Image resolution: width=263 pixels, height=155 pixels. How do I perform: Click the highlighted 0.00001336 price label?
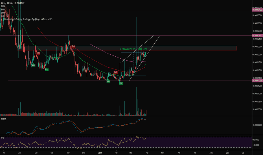pos(257,81)
